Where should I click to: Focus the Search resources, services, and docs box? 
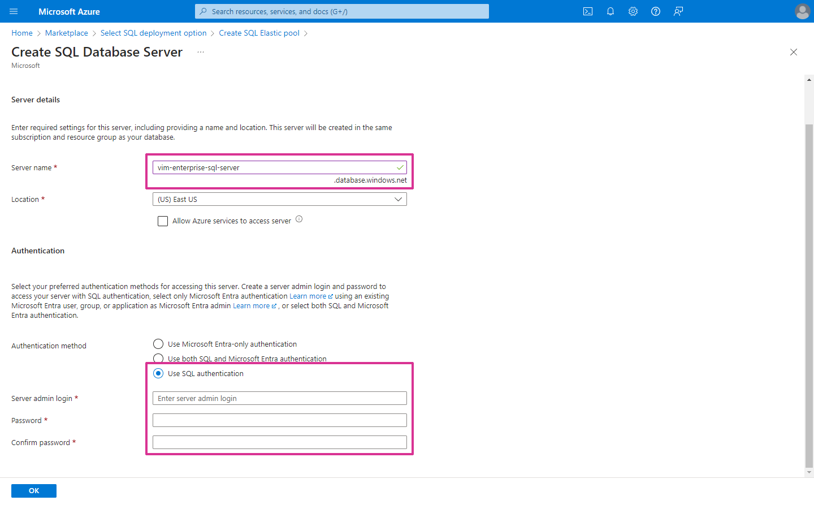(x=342, y=11)
